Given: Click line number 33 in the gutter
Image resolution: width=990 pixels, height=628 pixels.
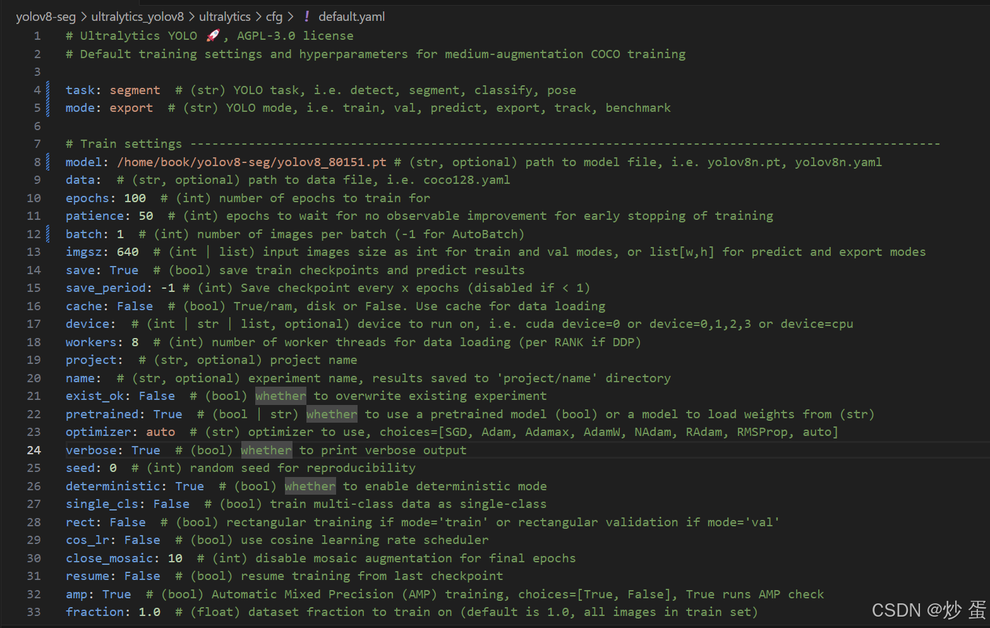Looking at the screenshot, I should (34, 612).
